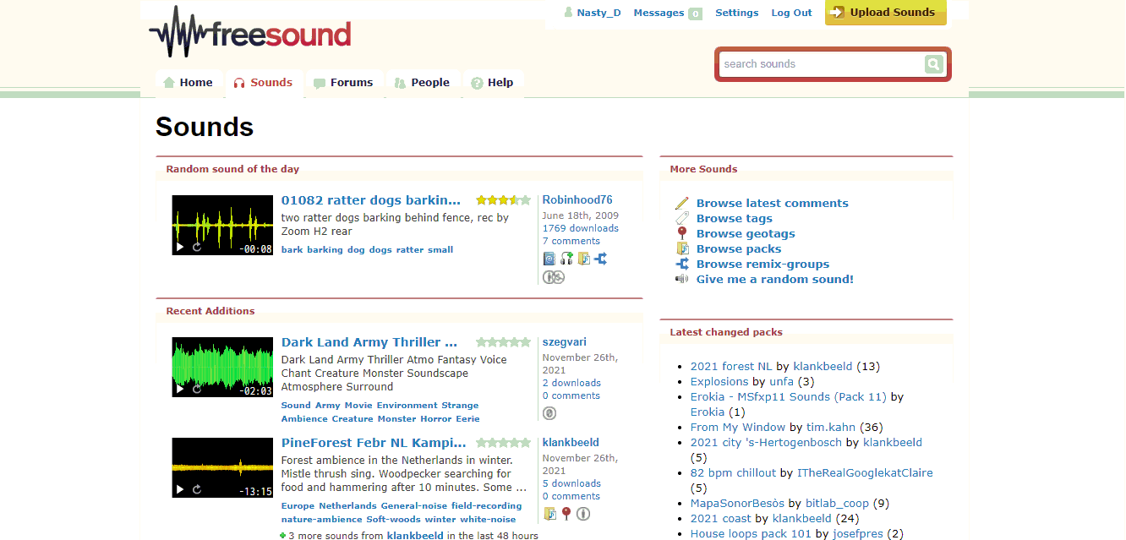Image resolution: width=1126 pixels, height=540 pixels.
Task: Open the 'From My Window' pack
Action: [738, 428]
